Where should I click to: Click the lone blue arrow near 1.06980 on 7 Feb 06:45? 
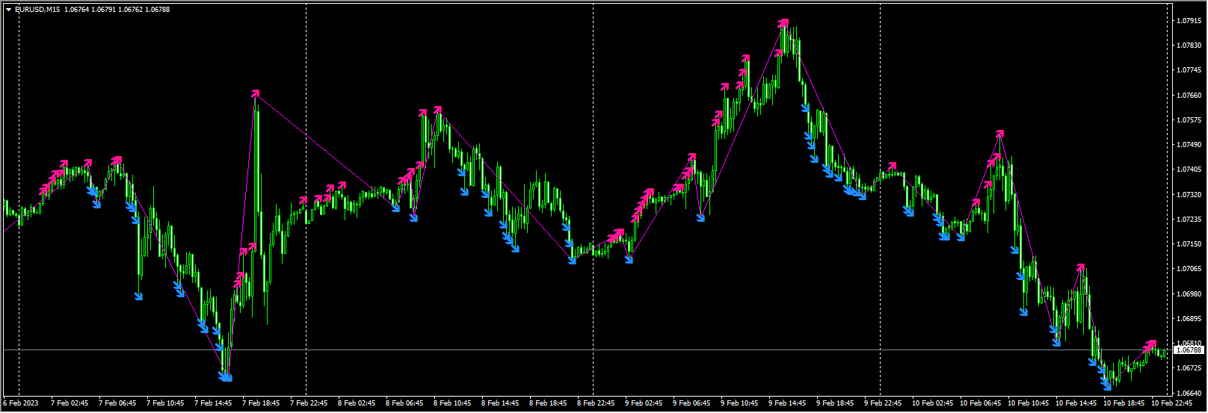pos(138,296)
